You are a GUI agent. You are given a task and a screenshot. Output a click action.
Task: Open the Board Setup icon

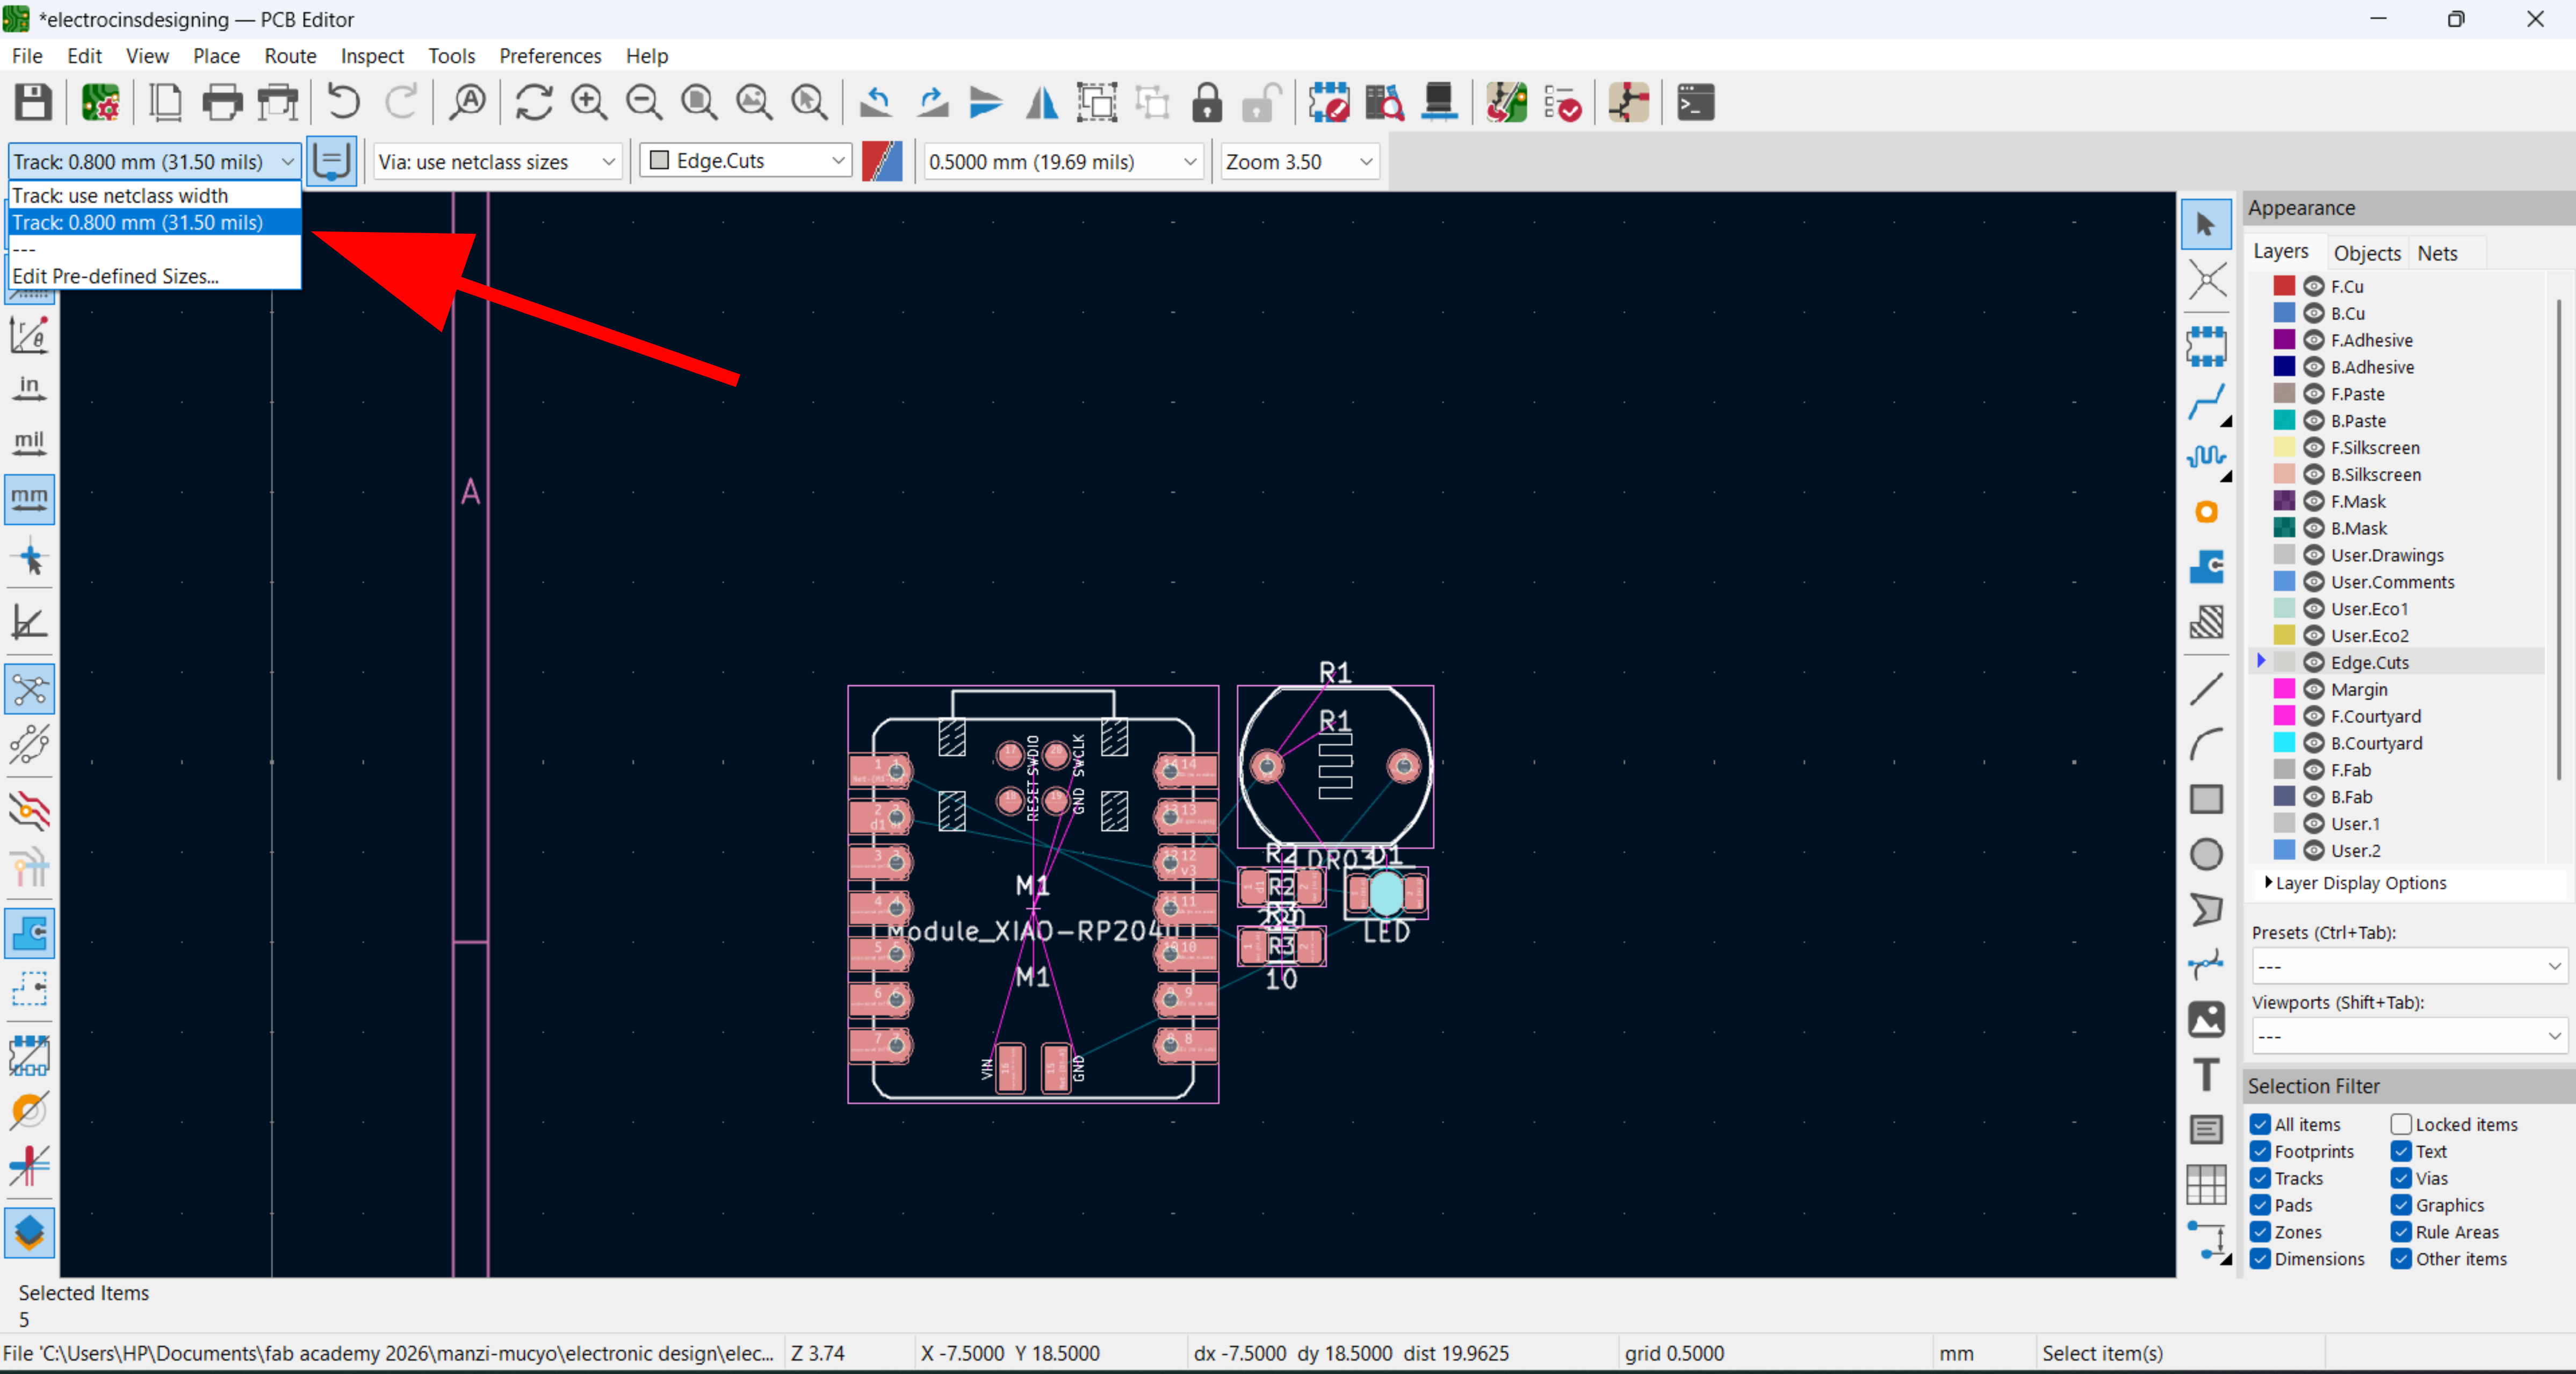pos(100,103)
